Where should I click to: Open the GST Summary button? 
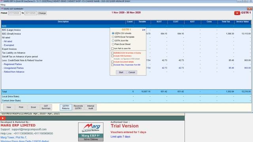(x=46, y=107)
